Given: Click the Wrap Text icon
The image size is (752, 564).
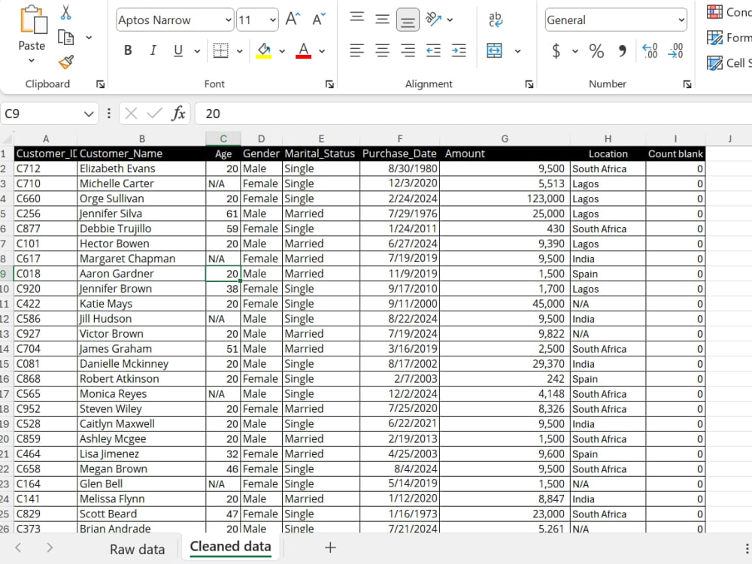Looking at the screenshot, I should click(496, 20).
